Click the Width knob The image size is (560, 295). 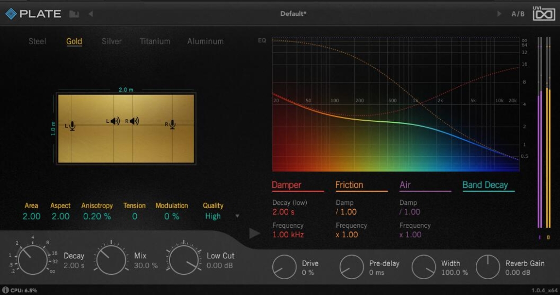[x=424, y=267]
